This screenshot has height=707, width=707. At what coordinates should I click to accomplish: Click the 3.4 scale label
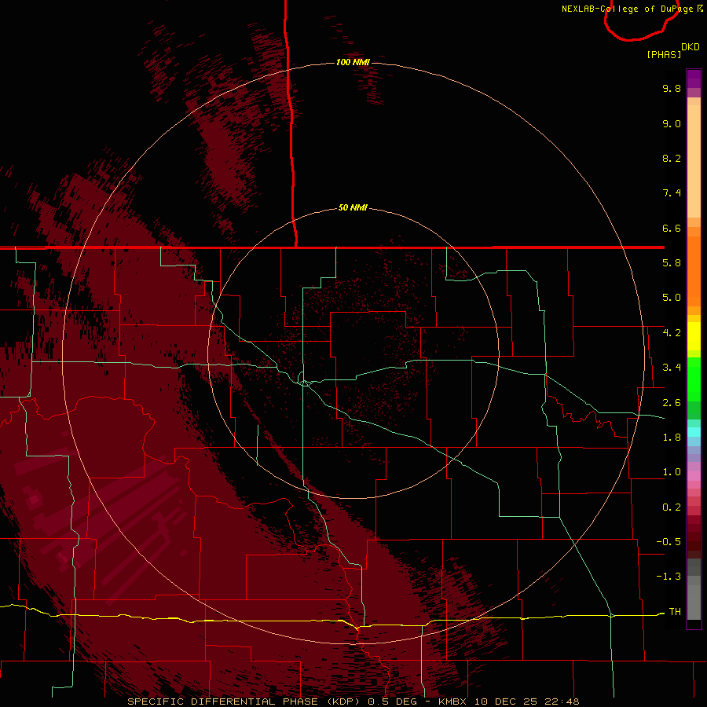(x=672, y=368)
